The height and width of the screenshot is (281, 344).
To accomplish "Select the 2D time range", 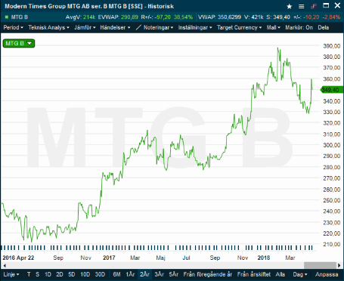I will (x=60, y=274).
